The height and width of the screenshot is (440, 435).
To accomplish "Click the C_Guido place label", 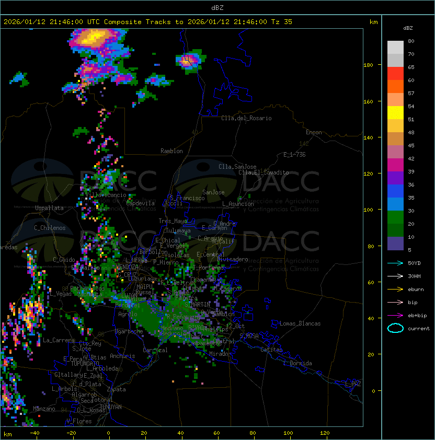I will pos(64,260).
